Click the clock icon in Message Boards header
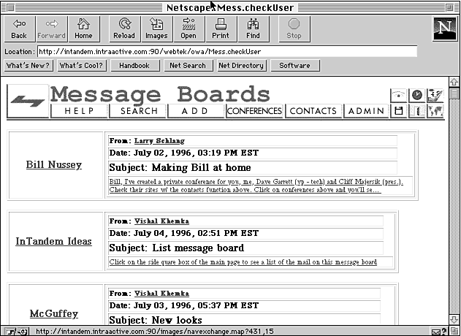461x336 pixels. pyautogui.click(x=416, y=96)
